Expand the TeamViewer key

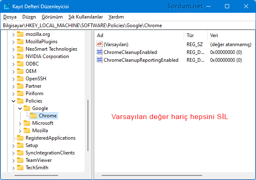13,161
